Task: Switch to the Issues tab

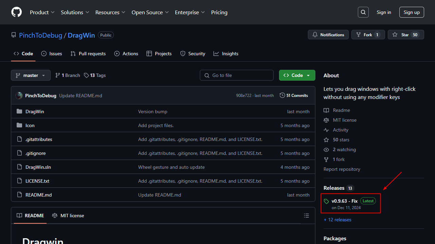Action: pos(52,54)
